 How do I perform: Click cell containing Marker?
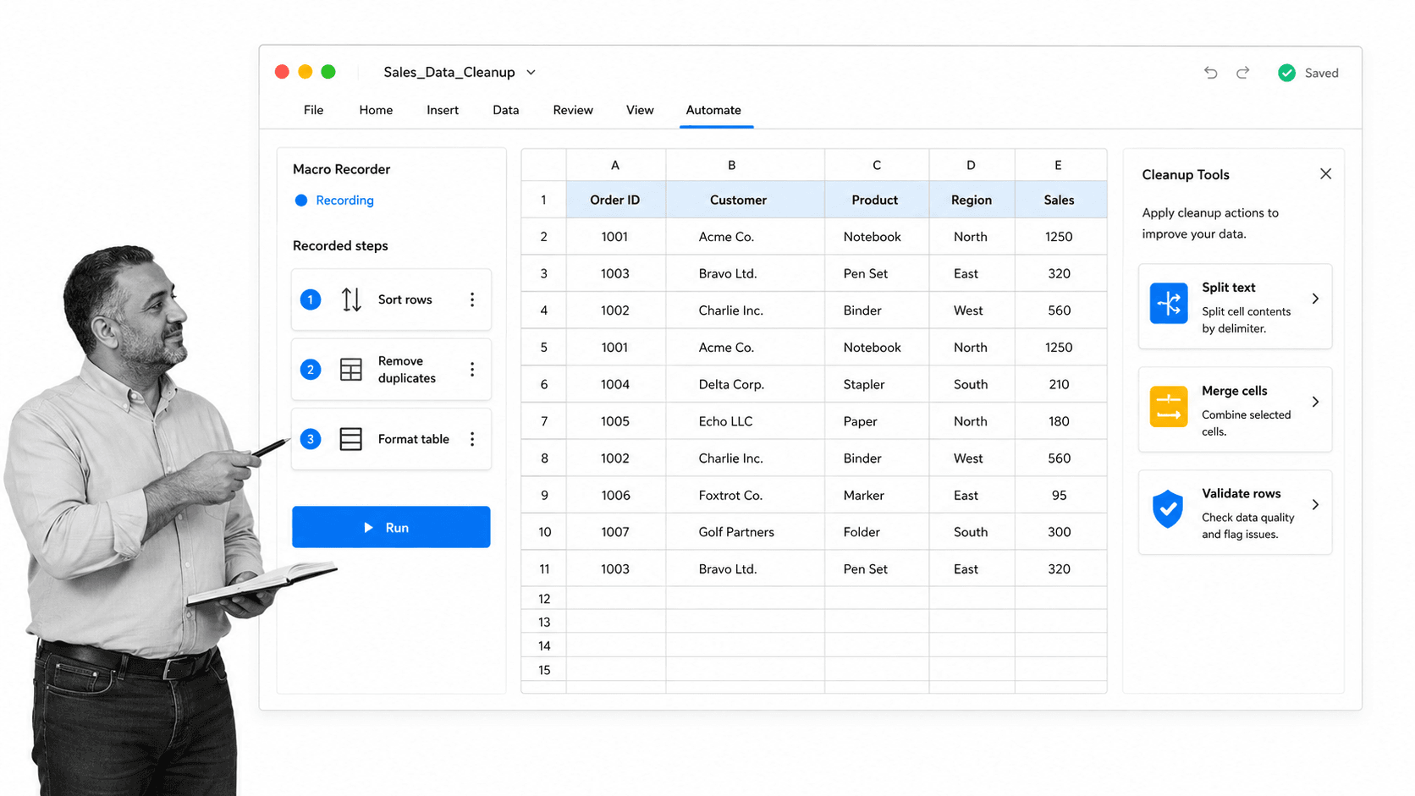[877, 495]
